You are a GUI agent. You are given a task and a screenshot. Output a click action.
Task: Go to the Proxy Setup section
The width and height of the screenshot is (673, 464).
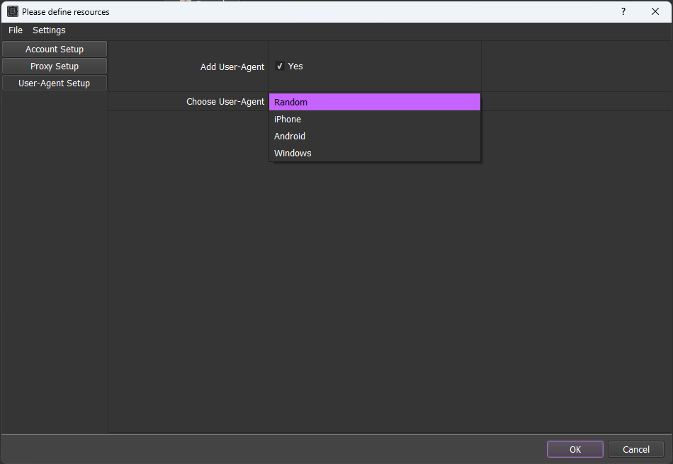coord(55,66)
